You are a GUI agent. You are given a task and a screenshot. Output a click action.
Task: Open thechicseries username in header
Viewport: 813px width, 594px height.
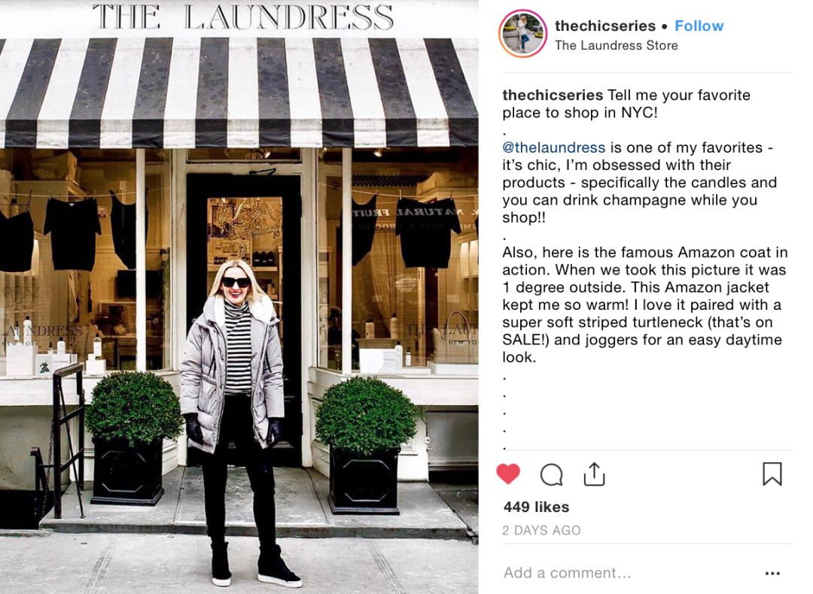605,26
